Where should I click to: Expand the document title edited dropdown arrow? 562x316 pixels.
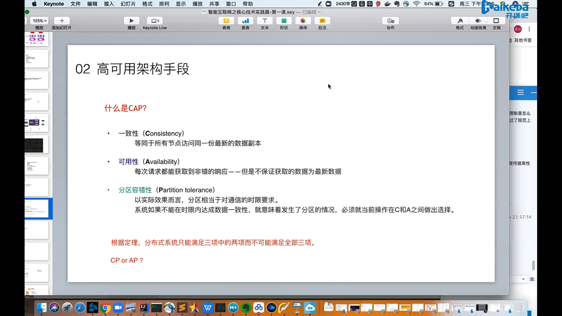click(319, 12)
